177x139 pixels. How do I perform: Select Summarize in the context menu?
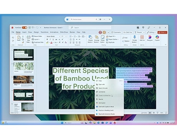click(x=102, y=92)
